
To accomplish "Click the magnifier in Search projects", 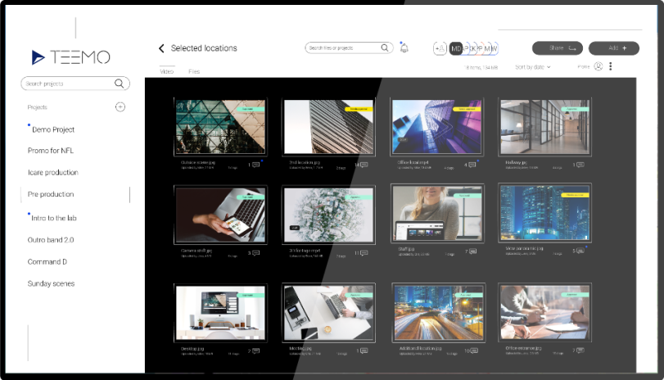I will pos(120,84).
